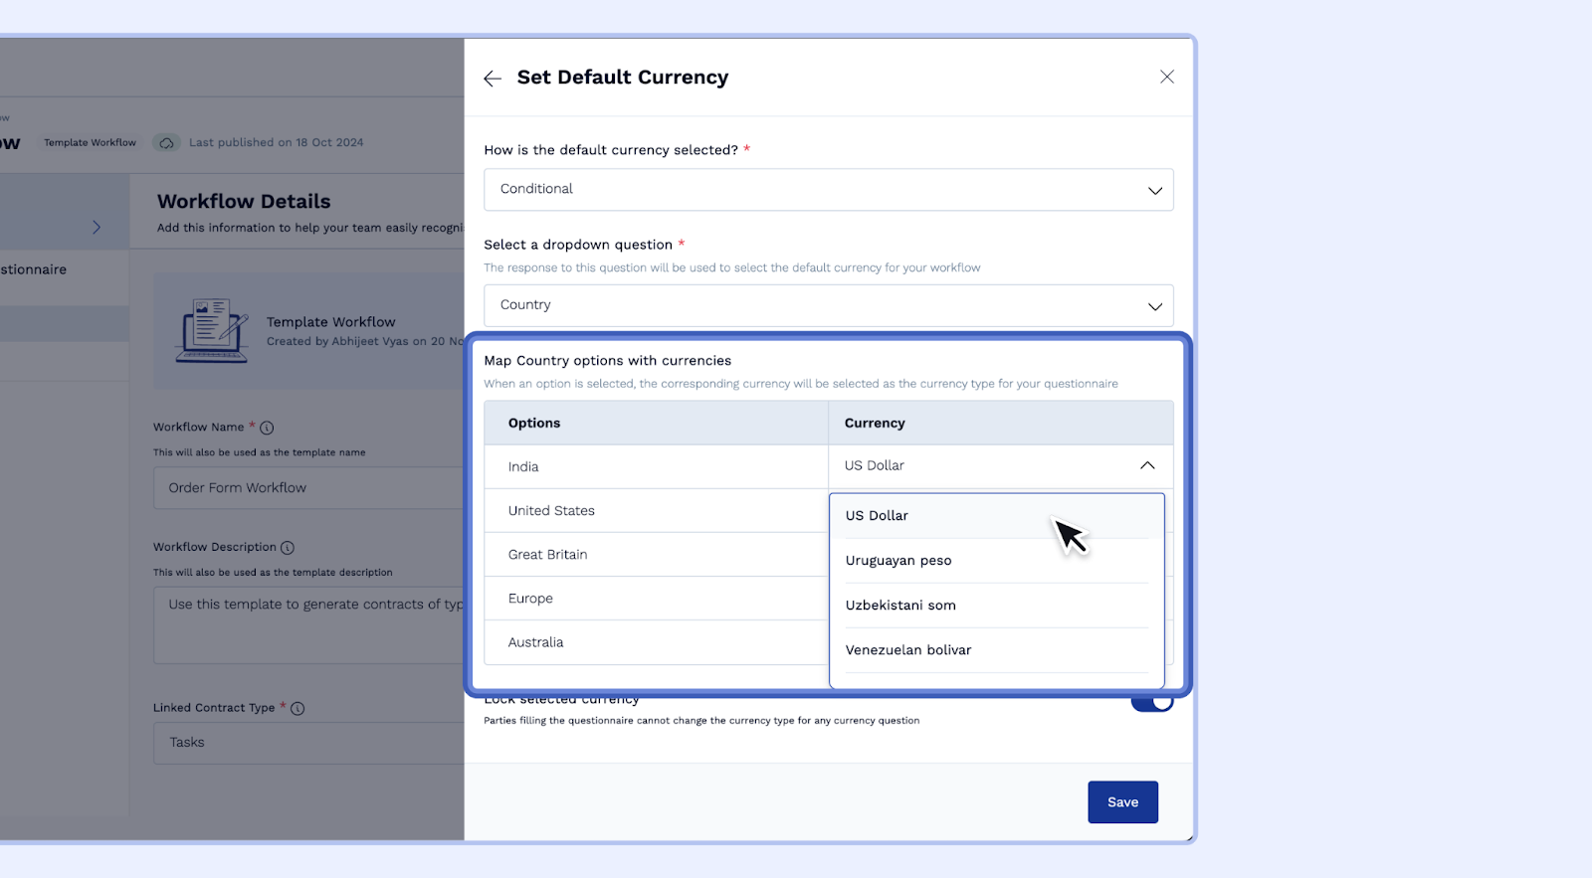Click the Last published on 18 Oct 2024 text
This screenshot has height=878, width=1592.
tap(277, 143)
